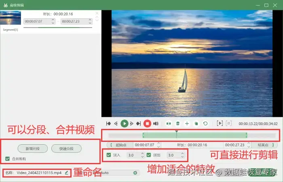Increase start time beside 起始点

(158, 143)
